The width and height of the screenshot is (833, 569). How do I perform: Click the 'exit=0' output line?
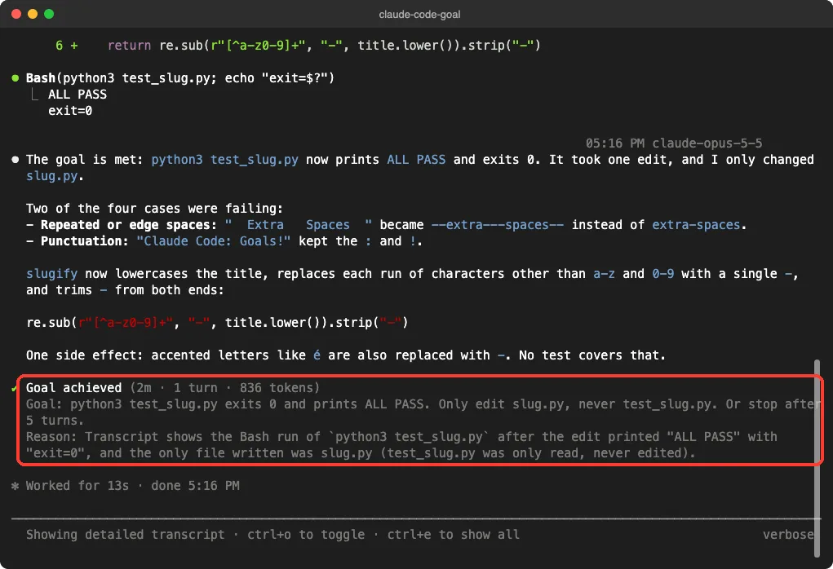[x=70, y=111]
